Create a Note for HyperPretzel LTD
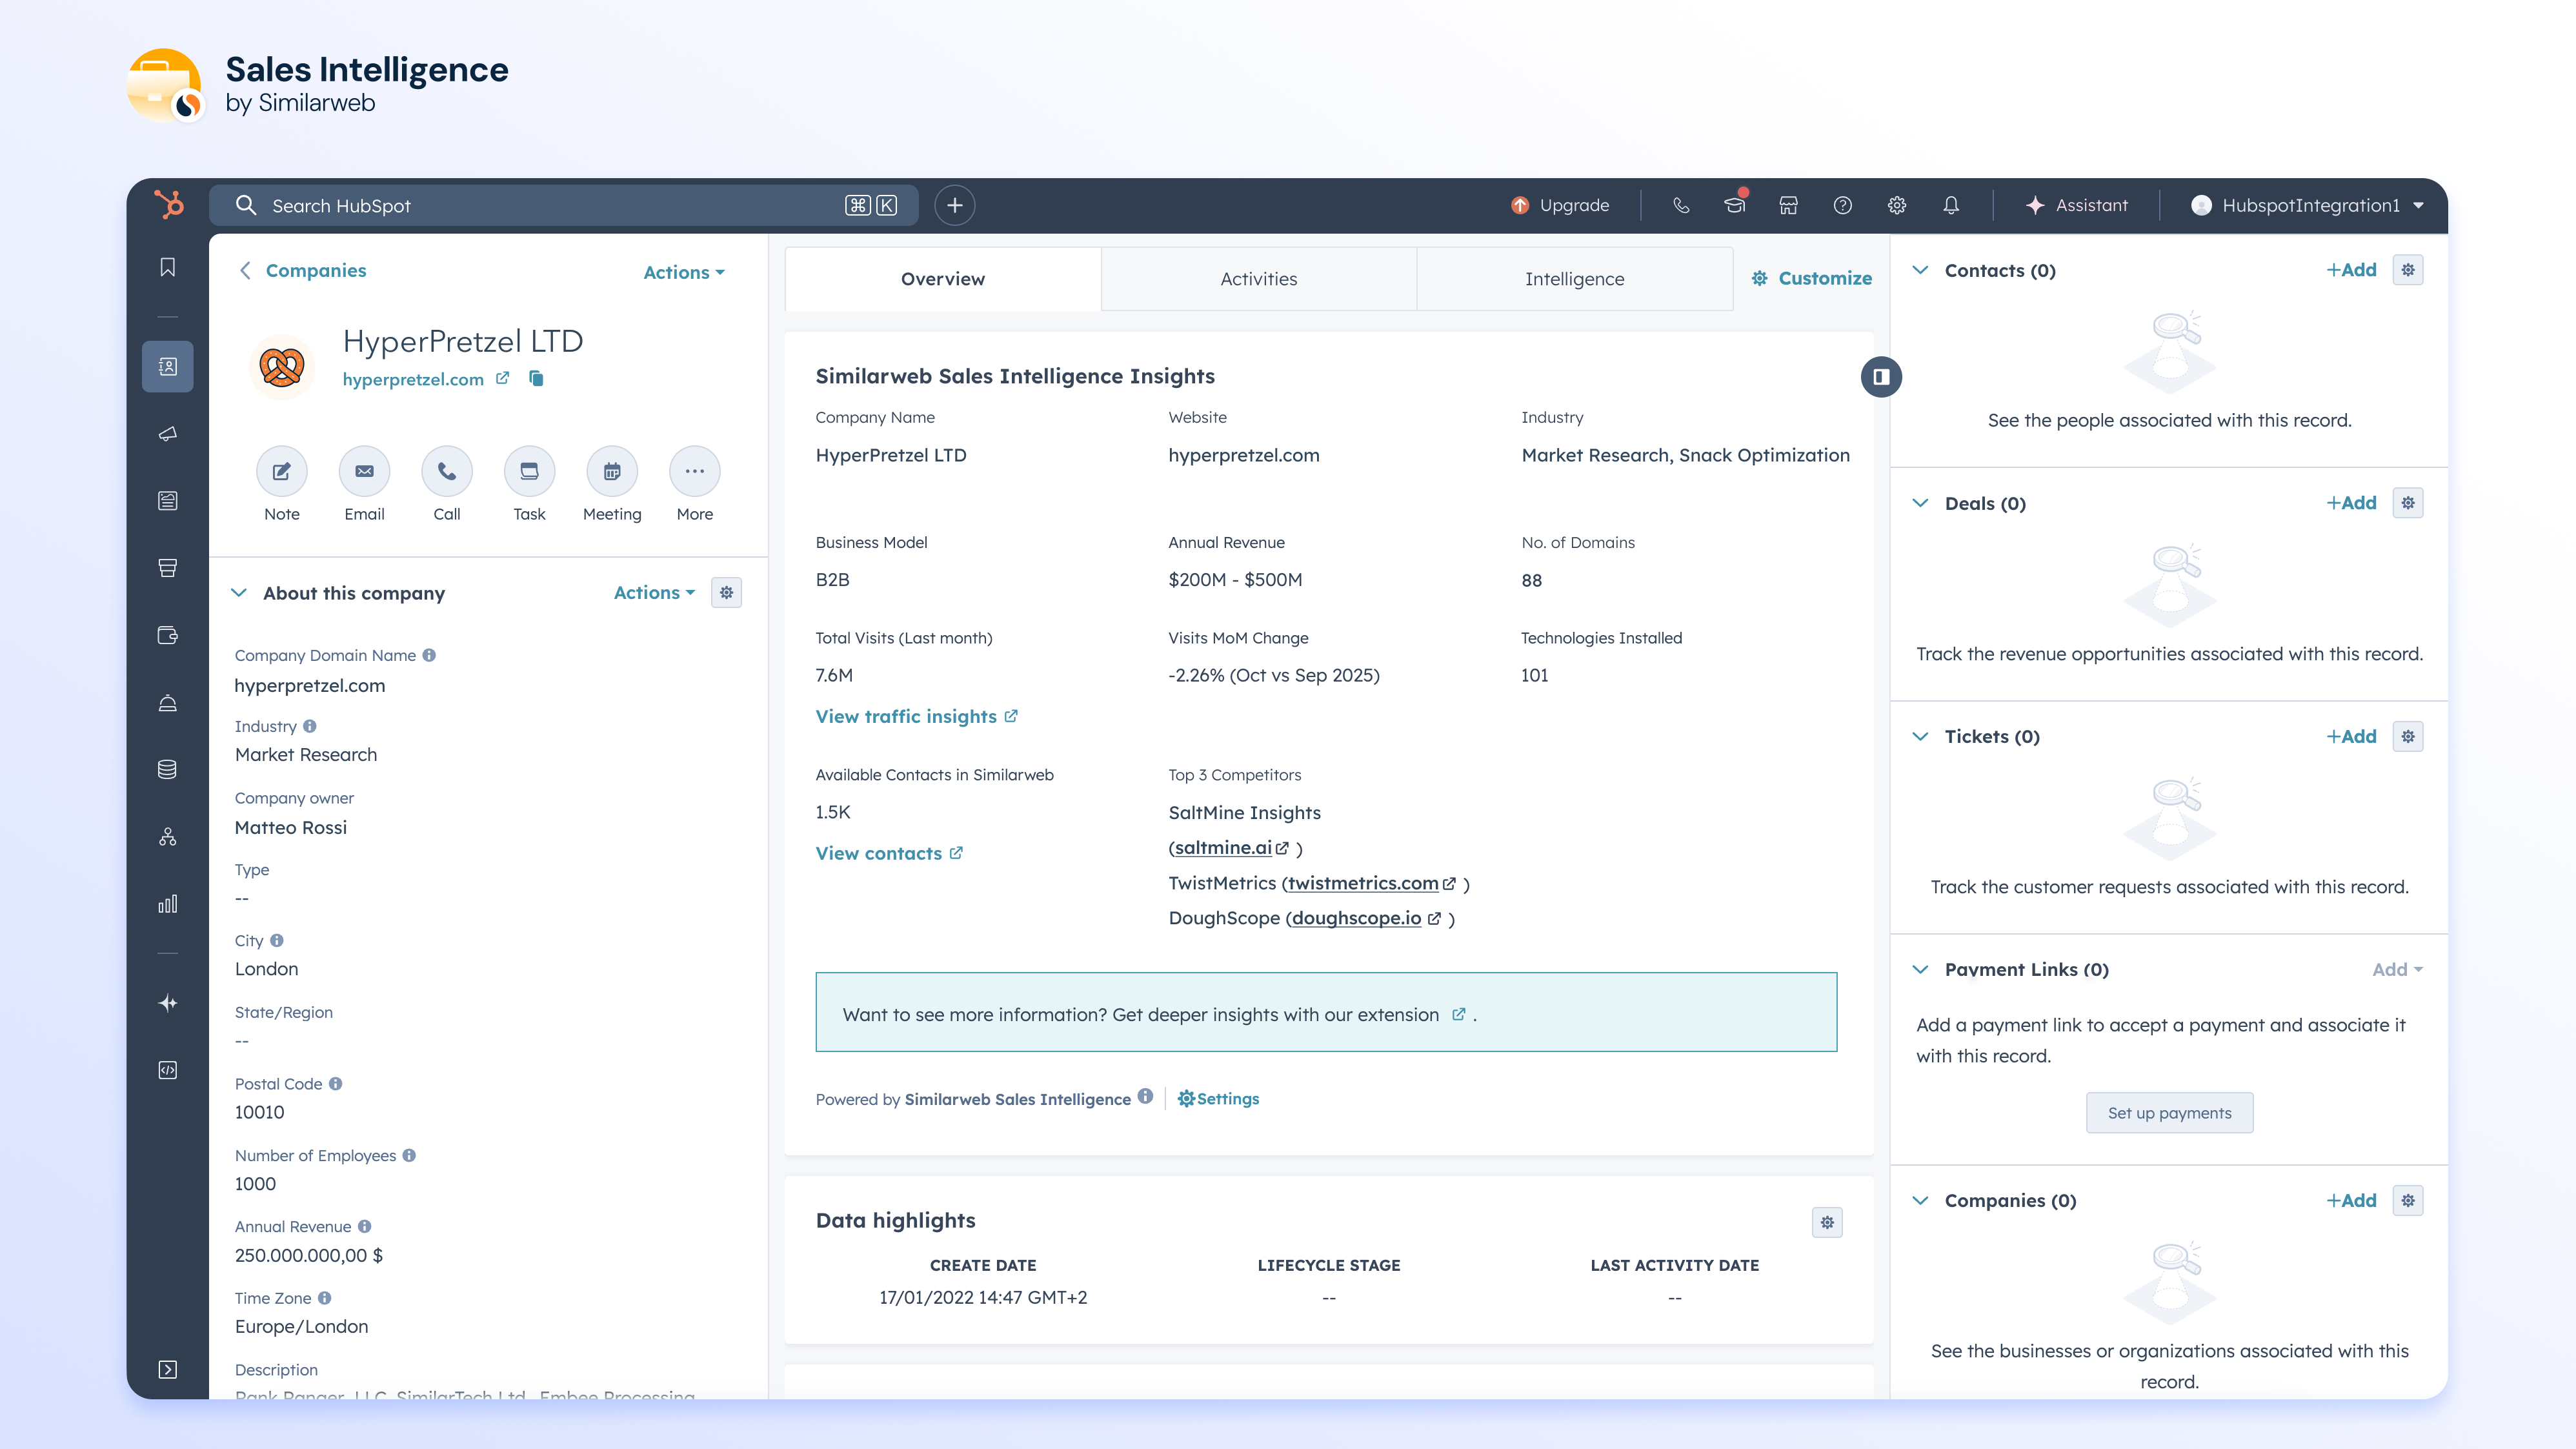This screenshot has height=1449, width=2576. (x=281, y=471)
